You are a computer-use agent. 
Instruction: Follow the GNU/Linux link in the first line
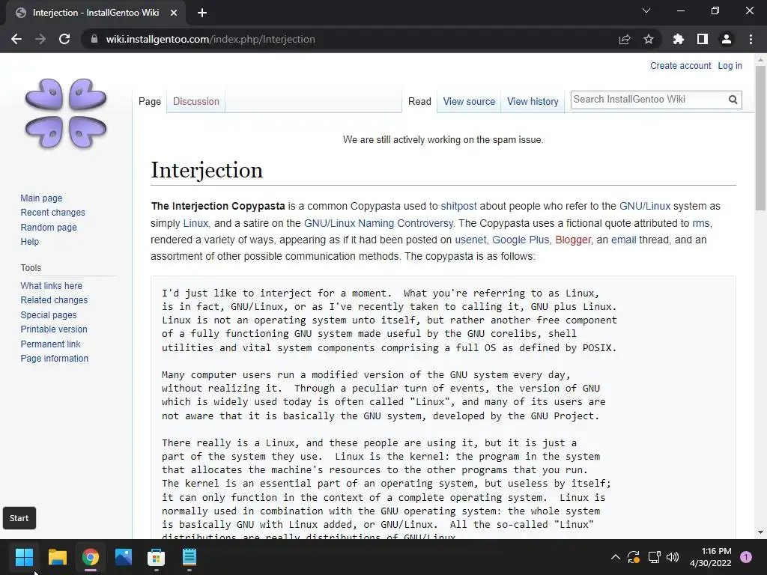point(645,206)
